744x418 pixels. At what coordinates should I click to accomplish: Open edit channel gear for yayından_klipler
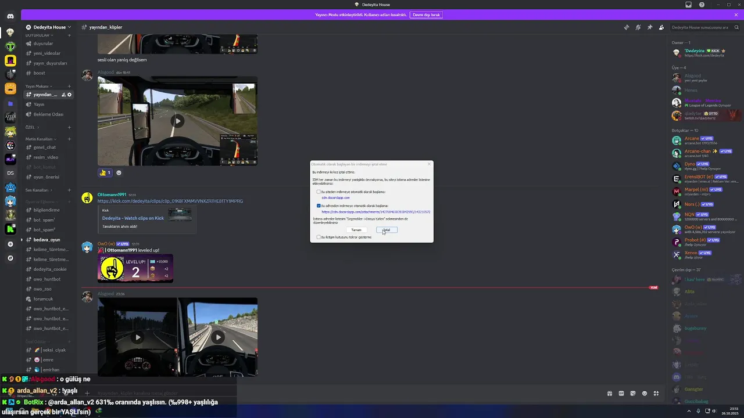(x=70, y=95)
